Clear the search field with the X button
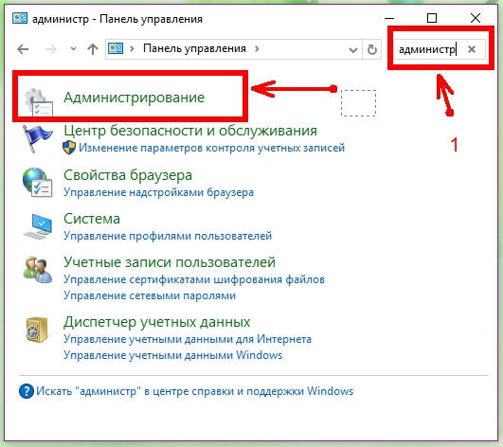 472,49
